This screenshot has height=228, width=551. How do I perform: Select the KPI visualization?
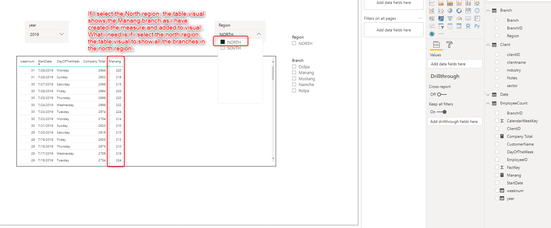coord(432,26)
